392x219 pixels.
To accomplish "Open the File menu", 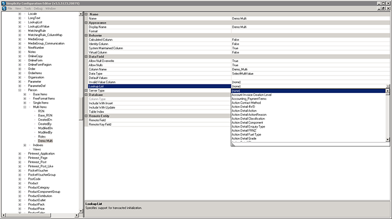I will 10,9.
